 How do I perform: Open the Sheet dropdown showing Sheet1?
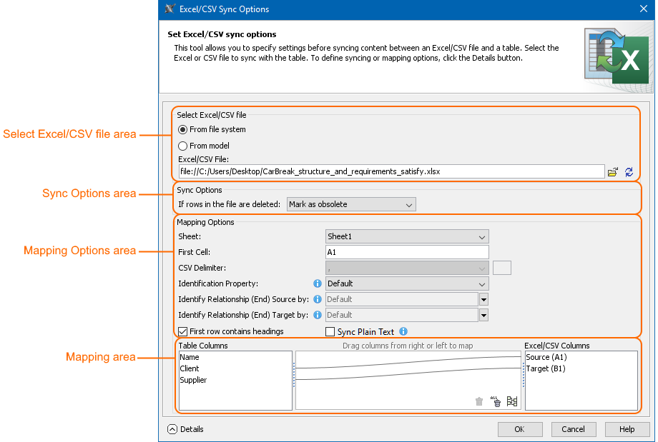(407, 237)
